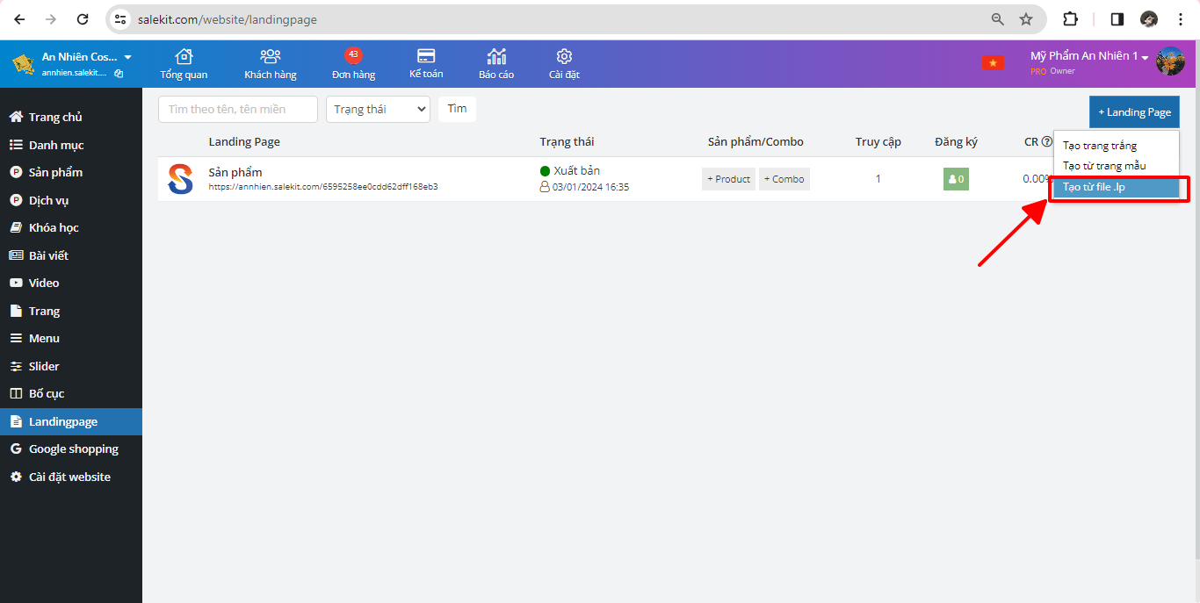Click the Vietnam flag language icon
Screen dimensions: 1200x603
click(993, 62)
